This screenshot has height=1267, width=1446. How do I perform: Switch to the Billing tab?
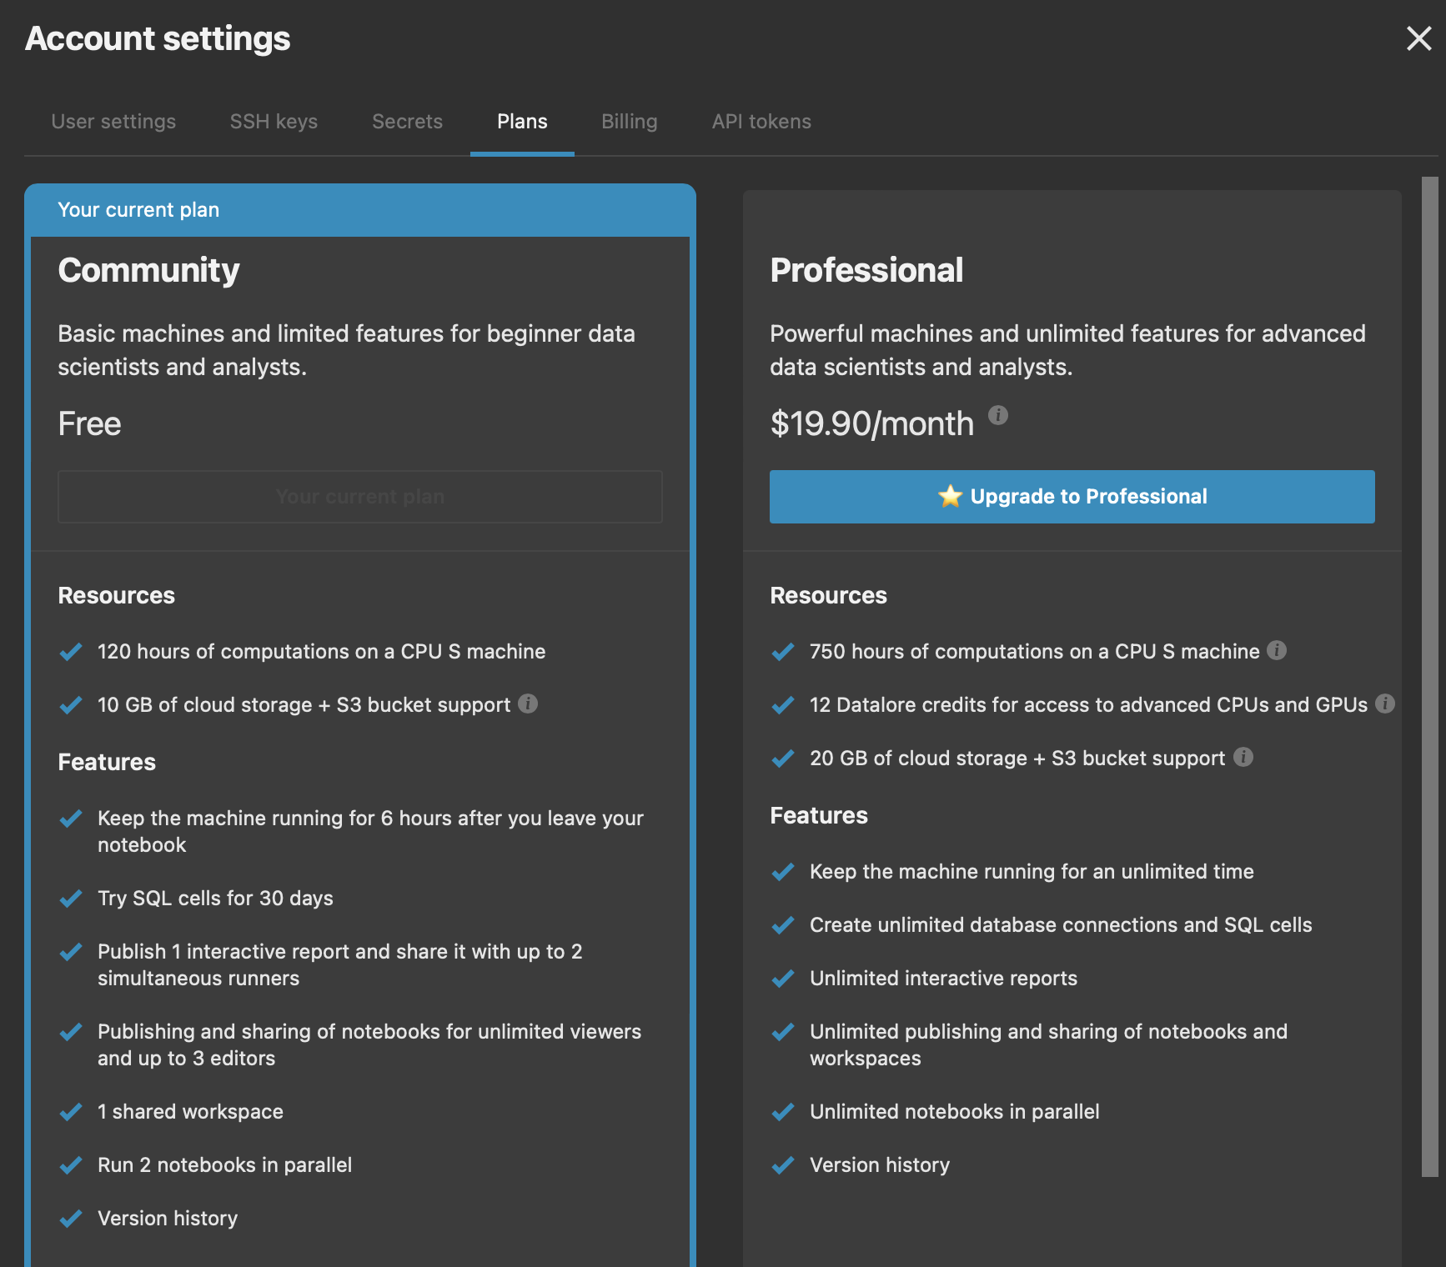[629, 121]
